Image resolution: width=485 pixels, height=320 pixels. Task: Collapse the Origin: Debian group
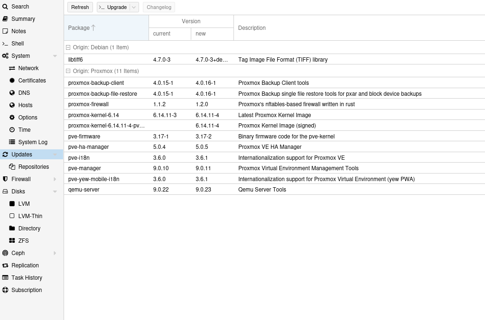pyautogui.click(x=68, y=47)
